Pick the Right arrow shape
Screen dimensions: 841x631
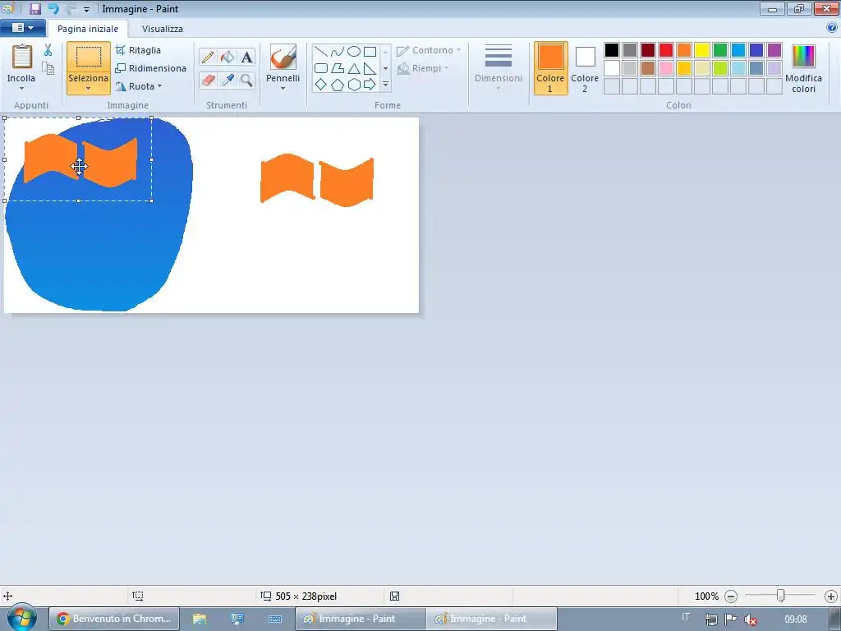pos(370,85)
